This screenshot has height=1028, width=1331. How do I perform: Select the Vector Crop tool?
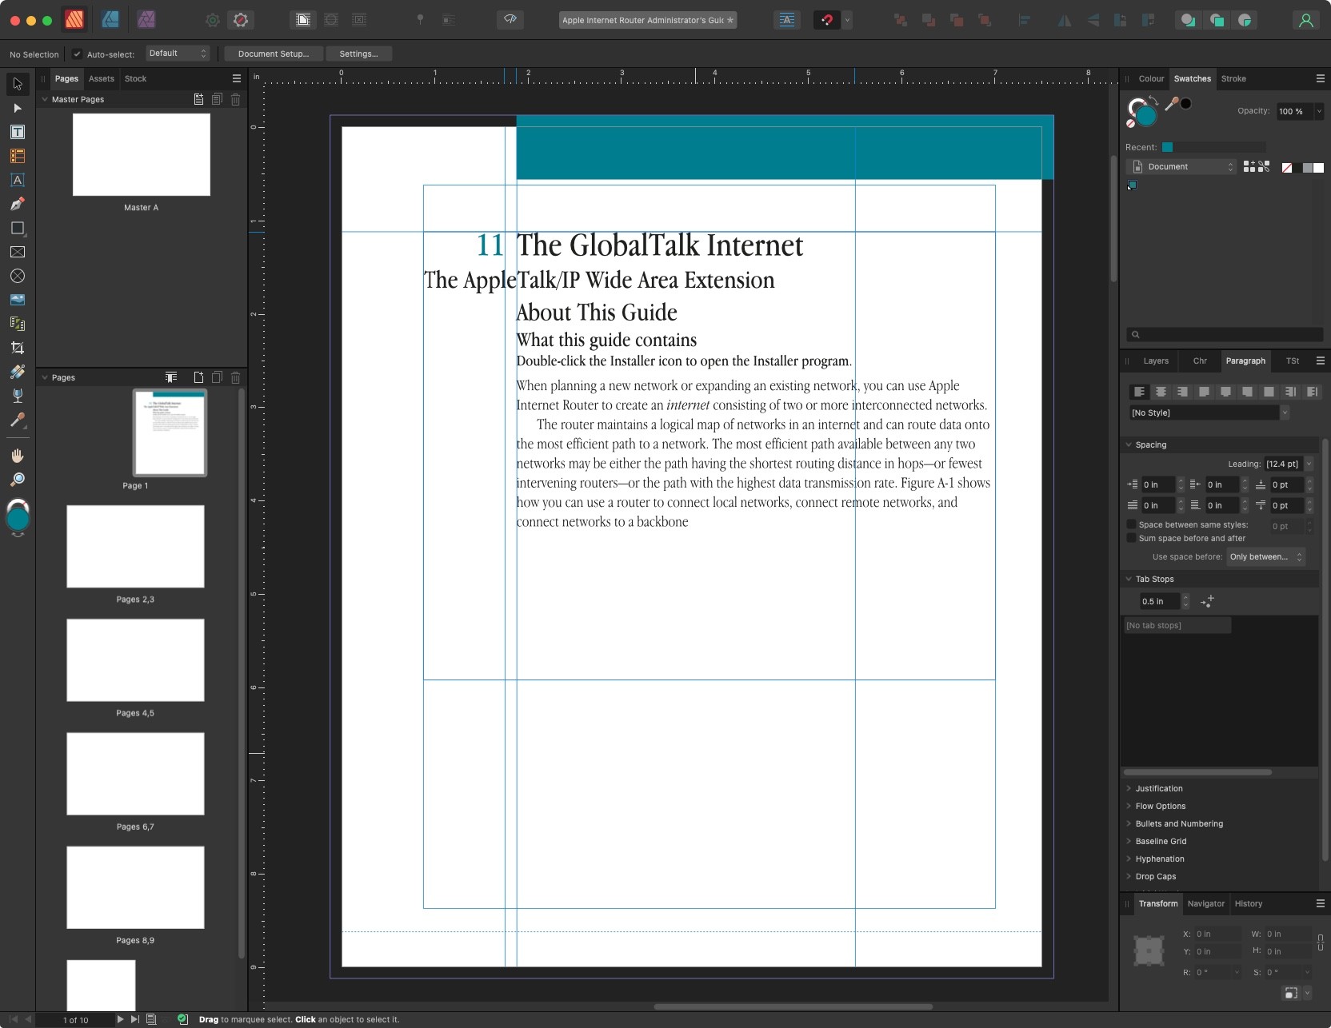click(x=18, y=348)
